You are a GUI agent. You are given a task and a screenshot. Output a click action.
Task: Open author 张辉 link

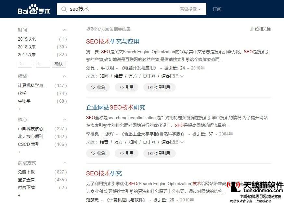(110, 134)
